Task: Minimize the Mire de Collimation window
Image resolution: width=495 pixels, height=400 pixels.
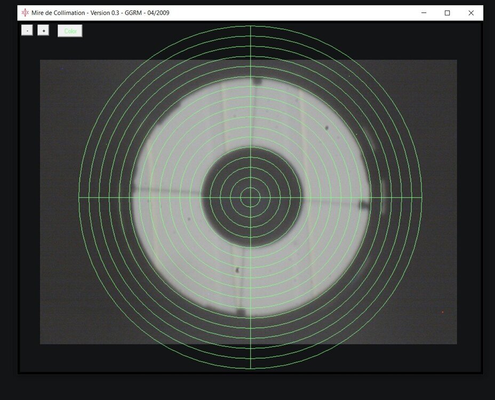Action: click(424, 13)
